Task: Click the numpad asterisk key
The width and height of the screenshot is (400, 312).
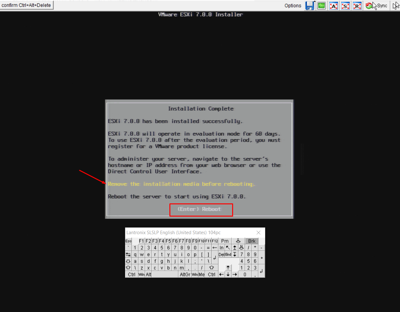Action: click(x=255, y=248)
